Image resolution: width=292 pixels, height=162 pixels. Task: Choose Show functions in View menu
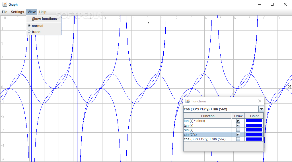[x=44, y=19]
